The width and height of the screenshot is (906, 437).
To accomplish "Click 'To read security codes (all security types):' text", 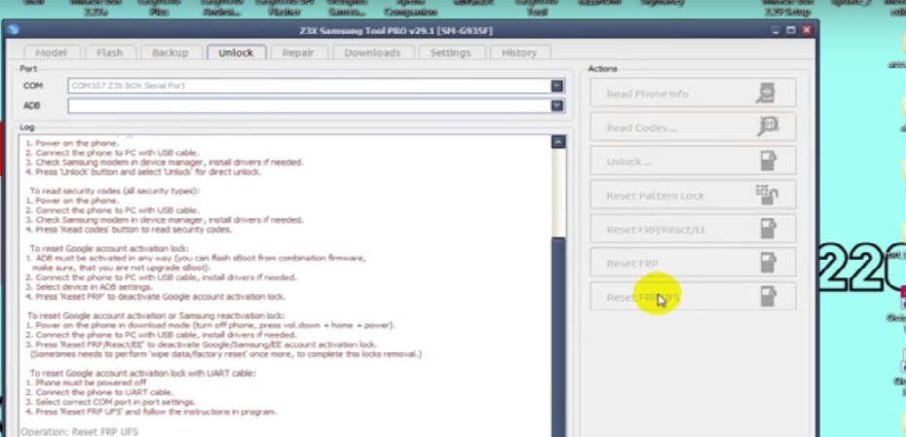I will (114, 191).
